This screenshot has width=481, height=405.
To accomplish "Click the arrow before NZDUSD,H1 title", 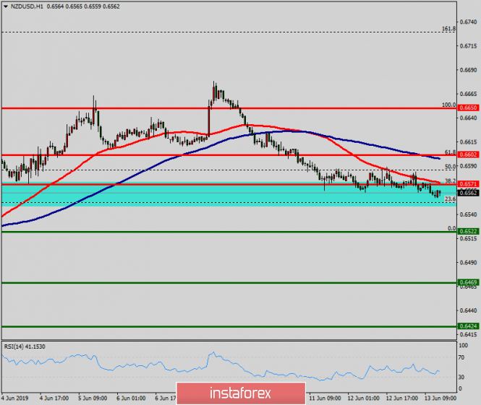I will coord(7,6).
